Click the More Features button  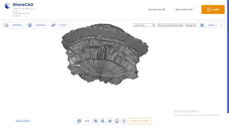[140, 121]
